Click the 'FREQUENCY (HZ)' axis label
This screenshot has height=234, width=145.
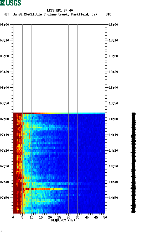pos(62,220)
